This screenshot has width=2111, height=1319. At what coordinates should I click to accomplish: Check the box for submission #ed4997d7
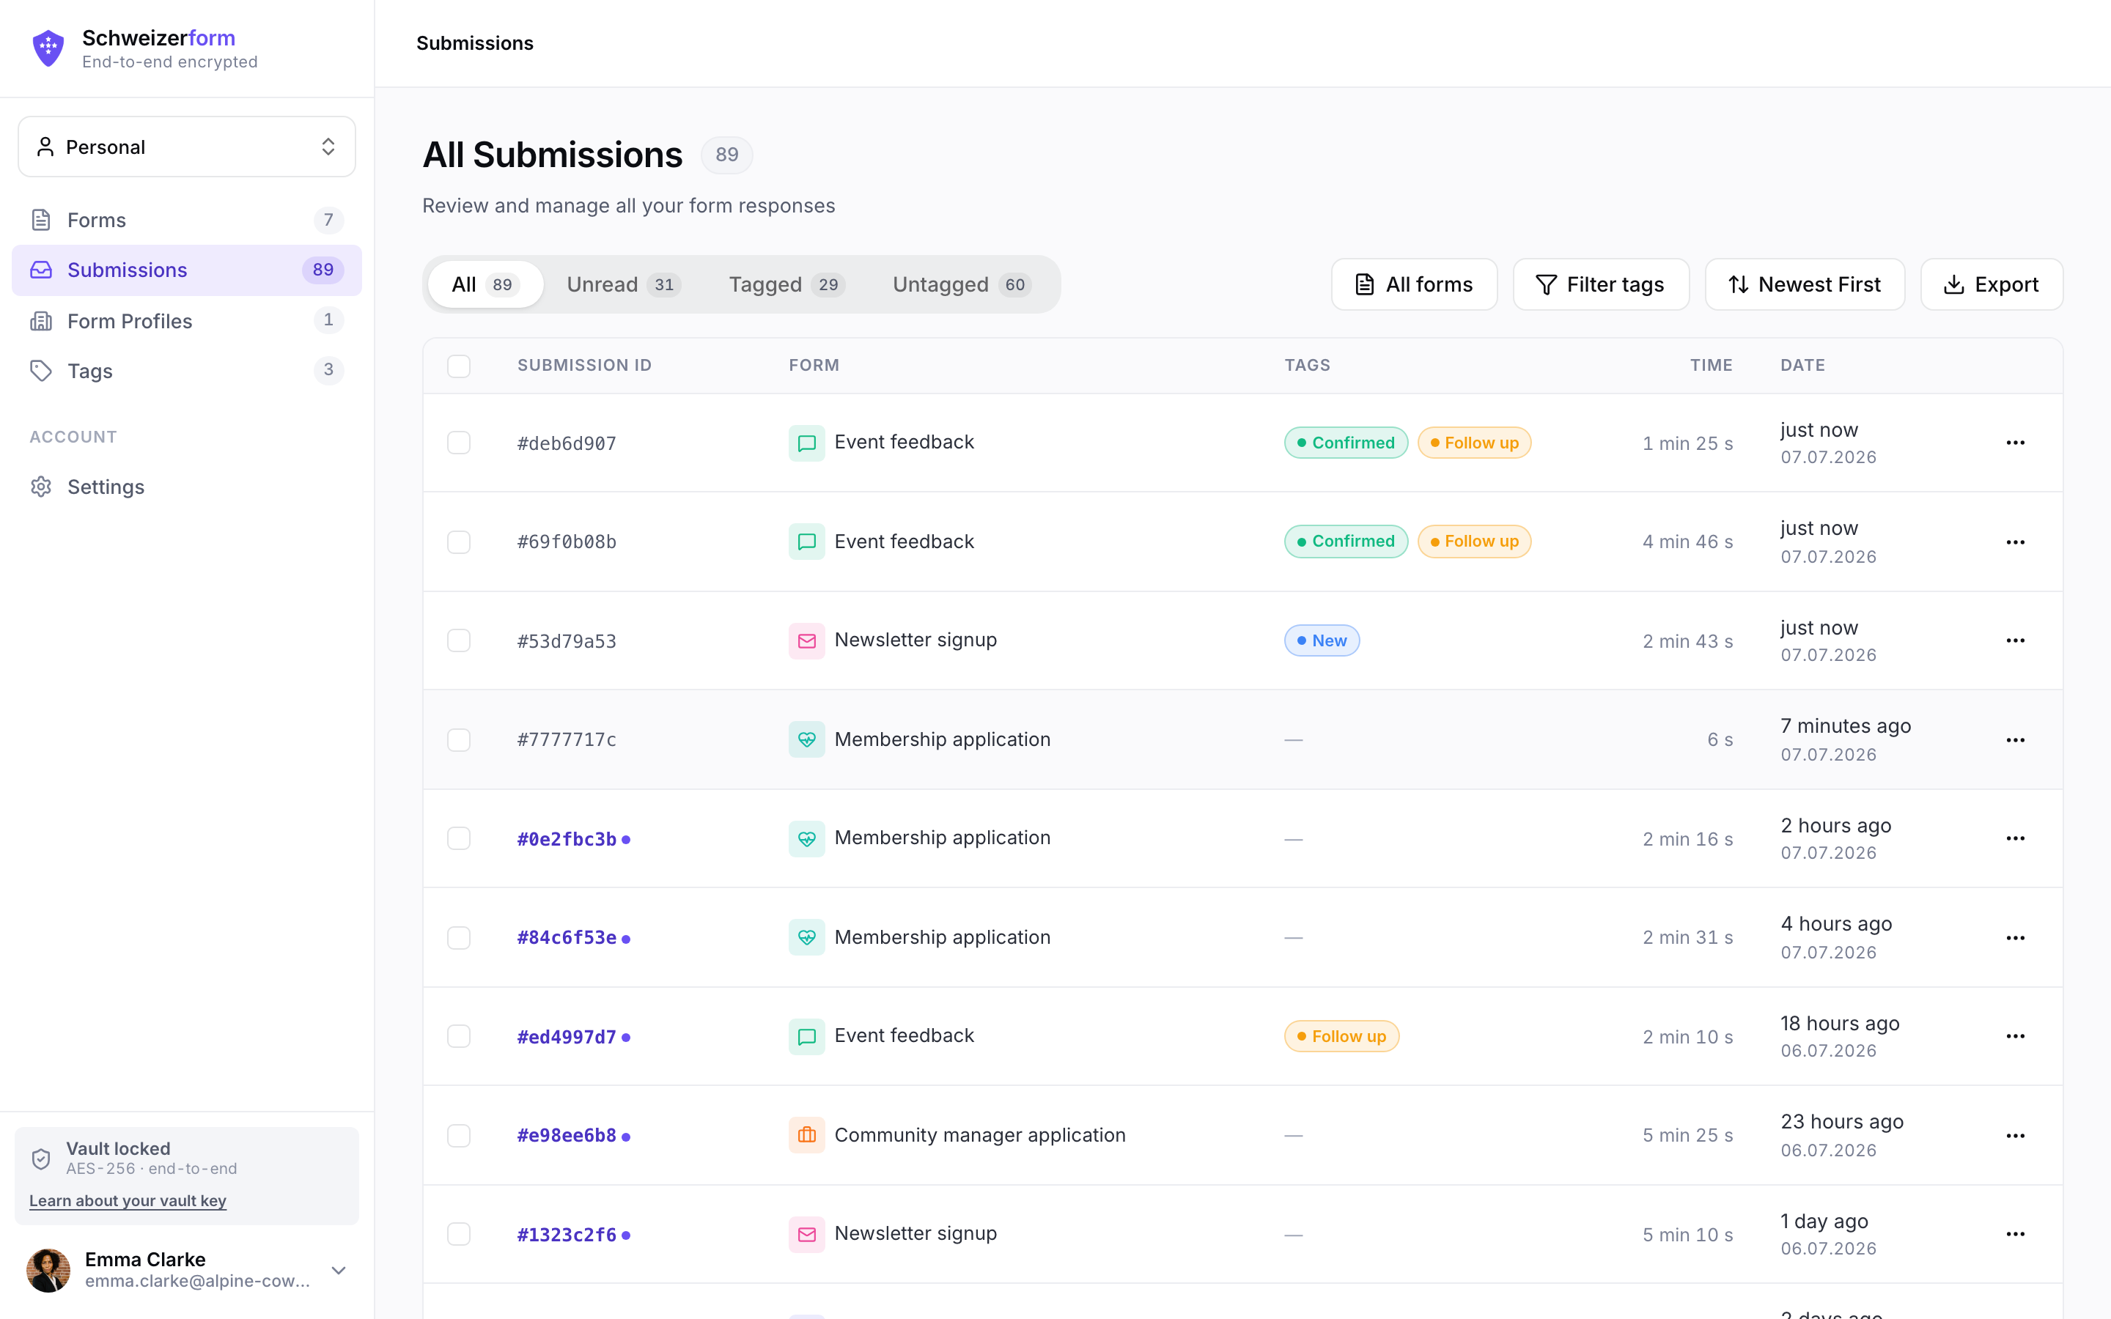coord(459,1036)
